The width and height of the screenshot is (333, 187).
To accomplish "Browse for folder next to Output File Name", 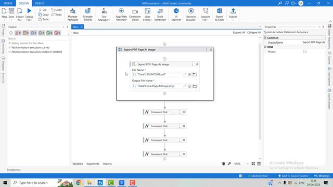I will coord(195,86).
